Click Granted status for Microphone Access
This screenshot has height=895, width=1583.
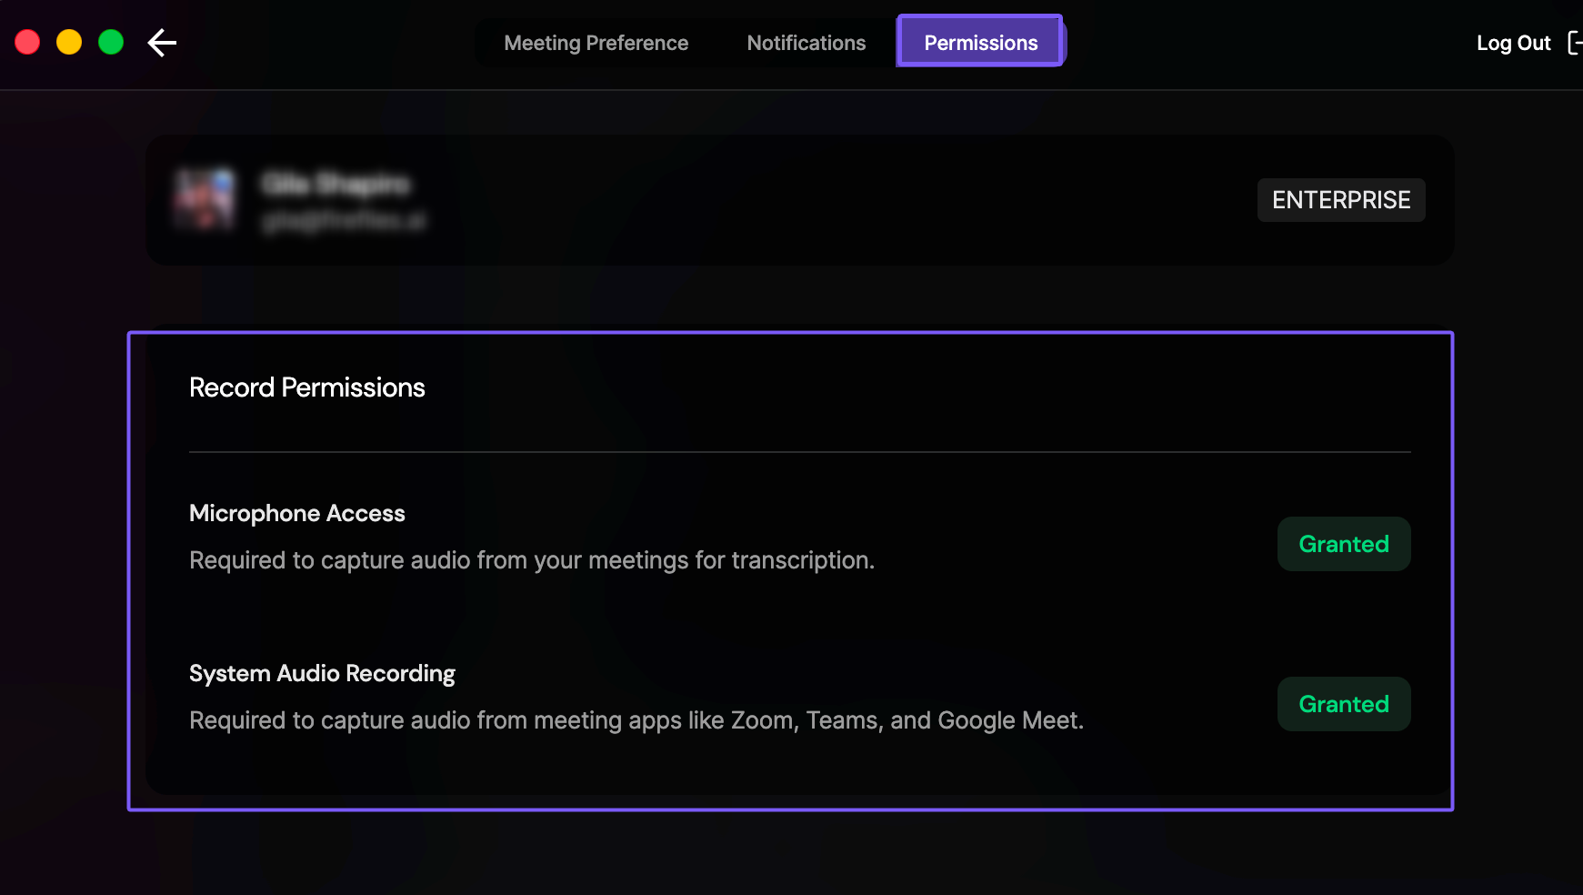(x=1343, y=544)
